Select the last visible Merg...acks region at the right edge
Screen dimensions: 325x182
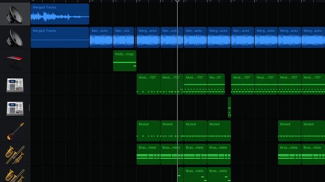[313, 37]
